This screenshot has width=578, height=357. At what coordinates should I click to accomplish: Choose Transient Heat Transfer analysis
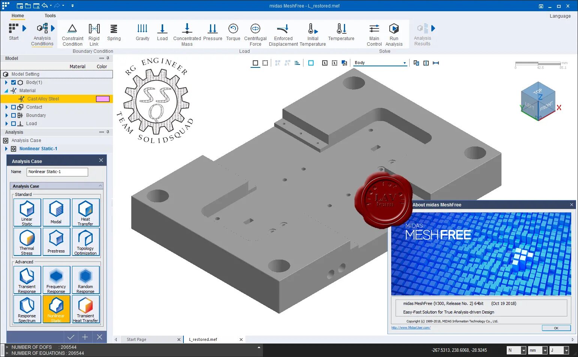(x=86, y=309)
